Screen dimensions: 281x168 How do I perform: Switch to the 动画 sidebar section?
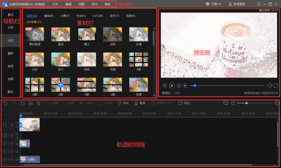(10, 79)
